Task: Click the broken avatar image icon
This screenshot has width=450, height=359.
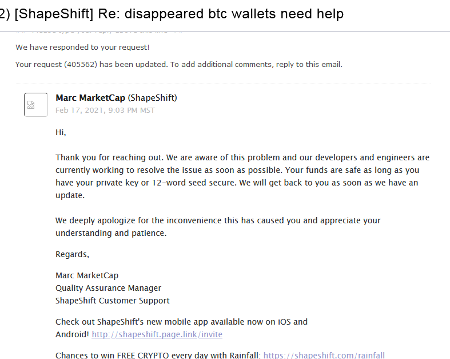Action: (x=36, y=105)
